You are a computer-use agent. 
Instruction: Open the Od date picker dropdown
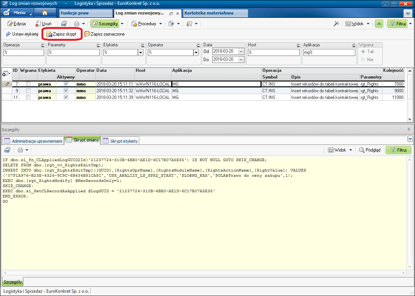[x=241, y=51]
